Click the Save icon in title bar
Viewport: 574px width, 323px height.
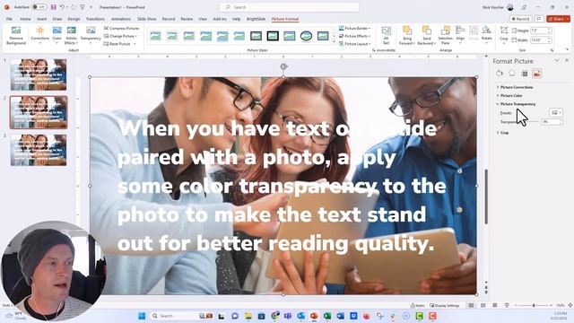(54, 7)
